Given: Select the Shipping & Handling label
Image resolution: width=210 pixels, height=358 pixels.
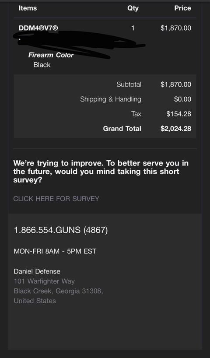Looking at the screenshot, I should tap(111, 99).
